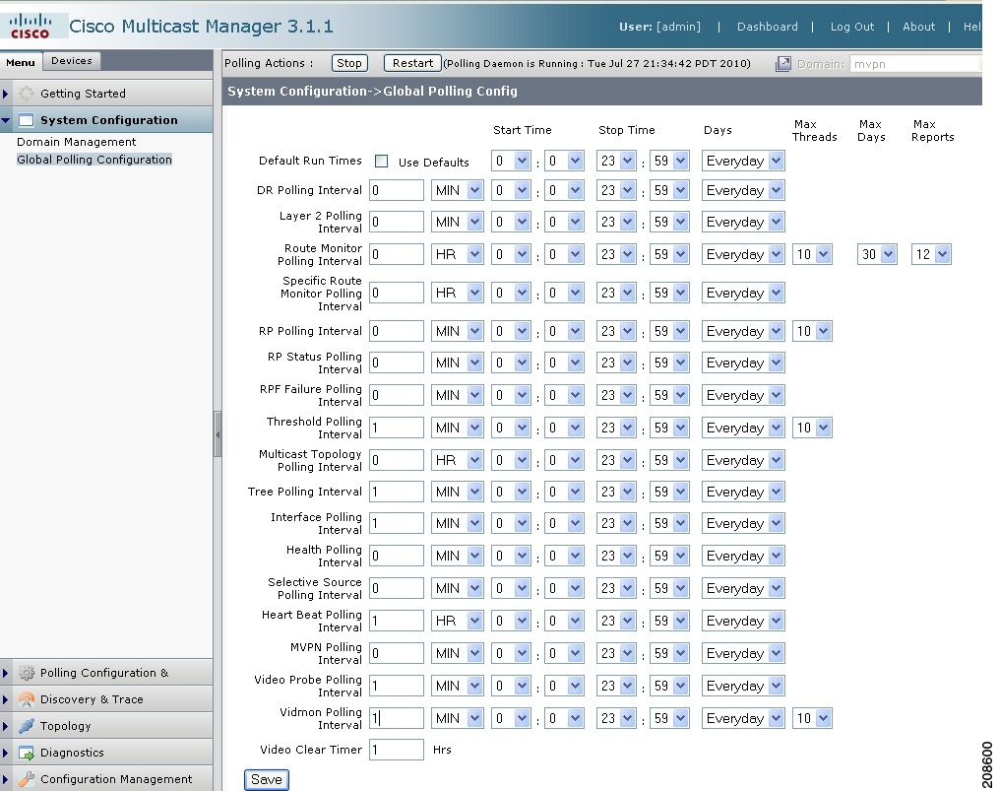Click the System Configuration menu header
The width and height of the screenshot is (999, 791).
(x=106, y=120)
